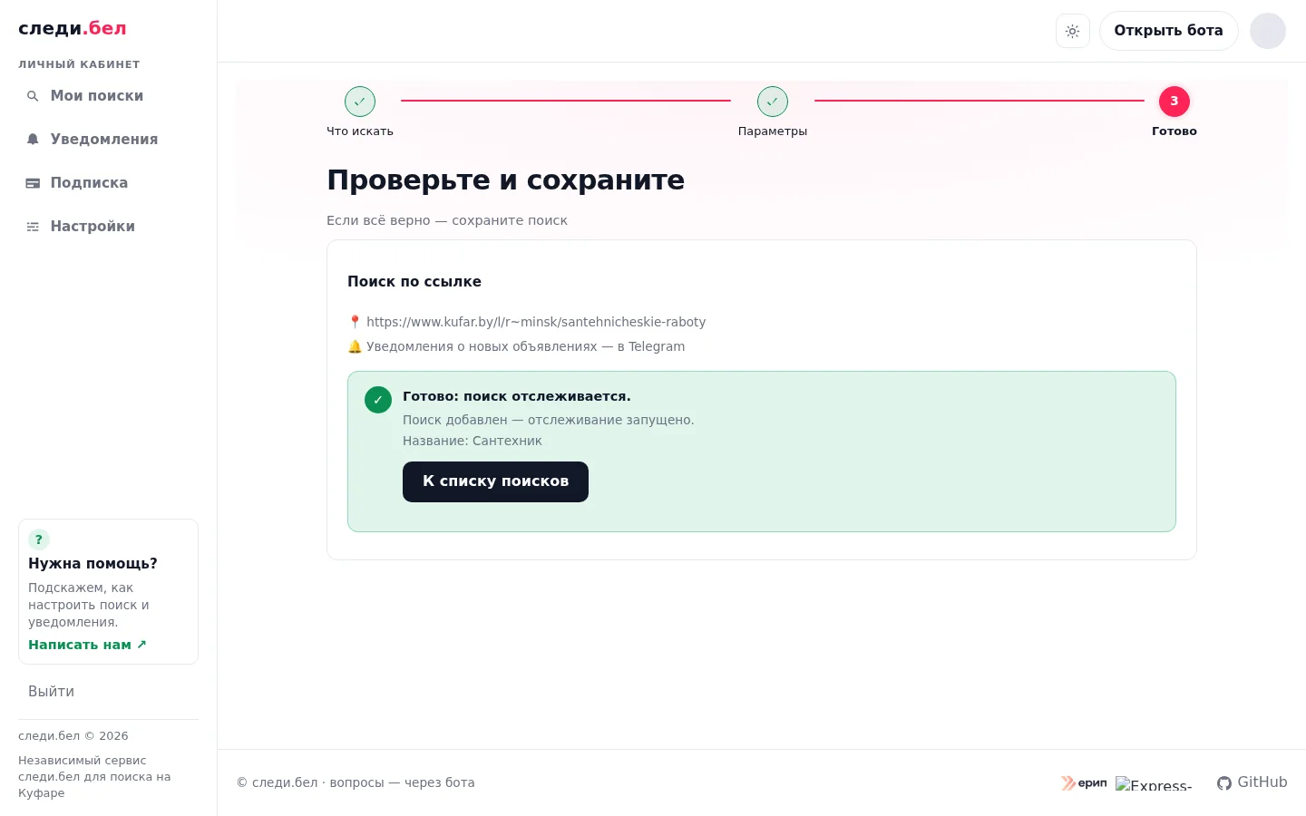1306x816 pixels.
Task: Click К списку поисков button
Action: (495, 481)
